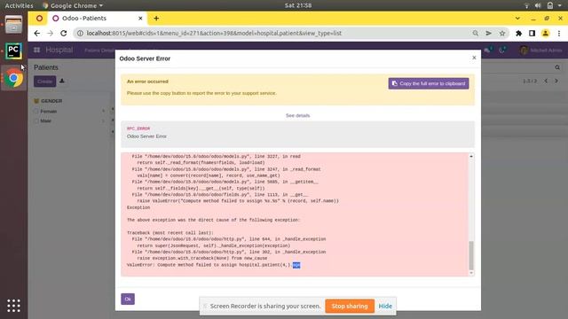Open the Sat 21:58 clock calendar
Image resolution: width=568 pixels, height=319 pixels.
click(x=298, y=5)
